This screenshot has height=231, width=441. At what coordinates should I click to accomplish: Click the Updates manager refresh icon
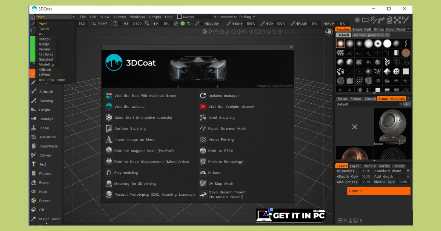coord(203,96)
